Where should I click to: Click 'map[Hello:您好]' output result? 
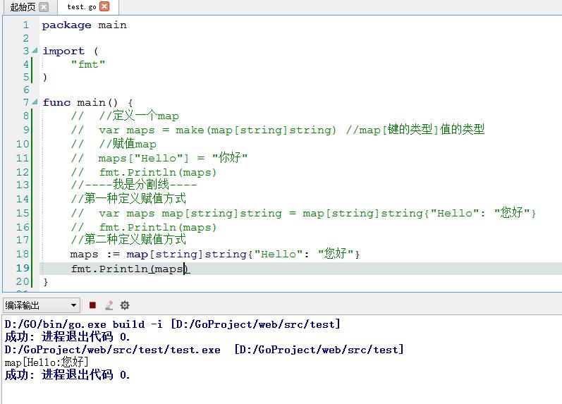47,362
